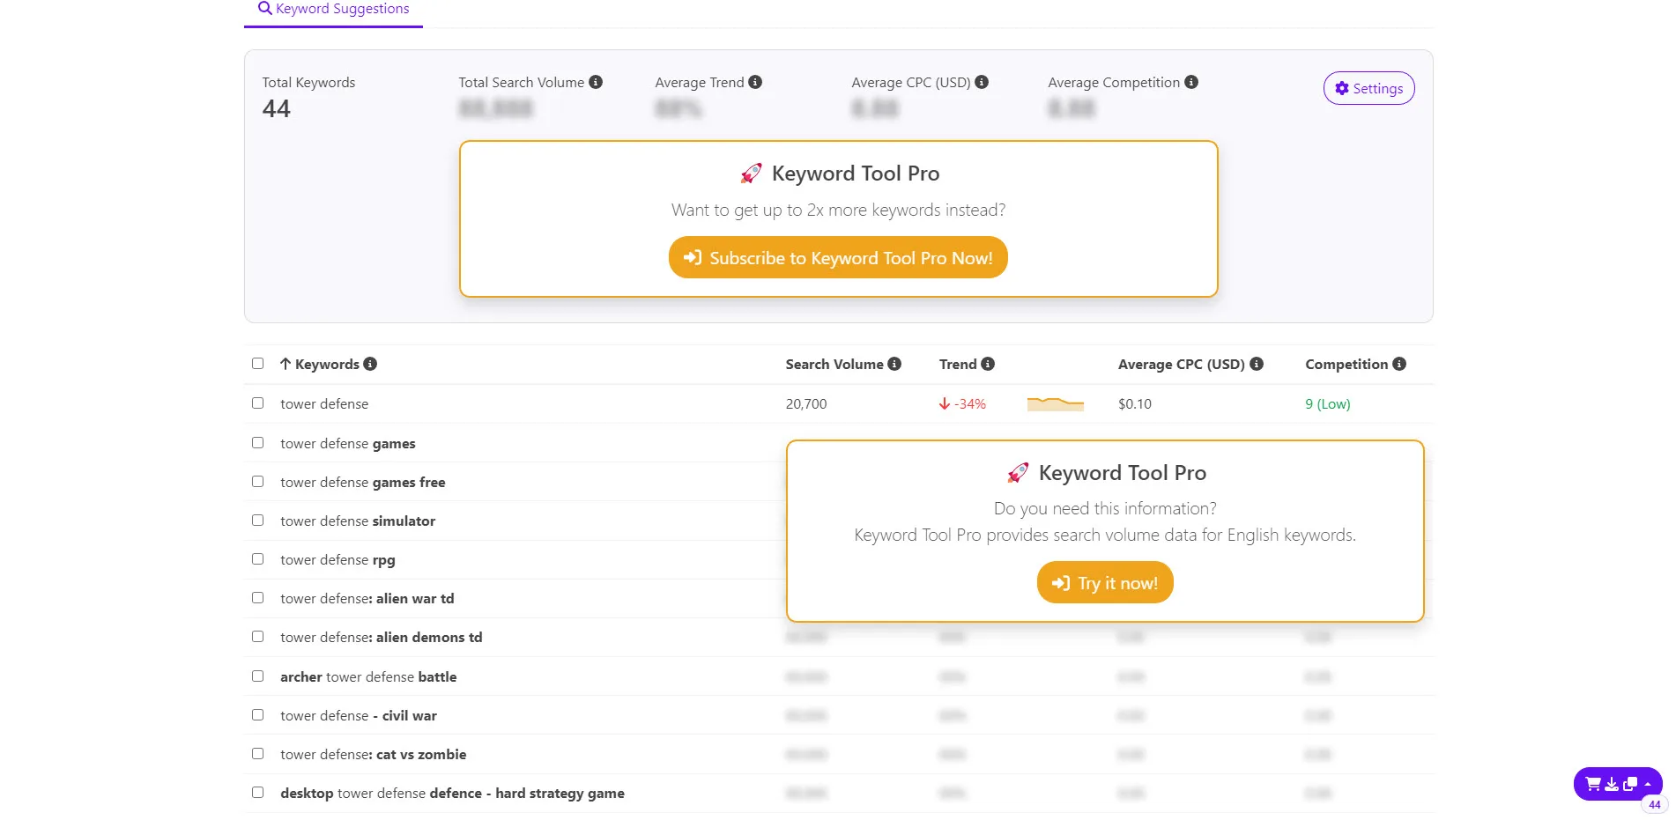Click the Competition column info icon
Screen dimensions: 1676x820
tap(1399, 364)
